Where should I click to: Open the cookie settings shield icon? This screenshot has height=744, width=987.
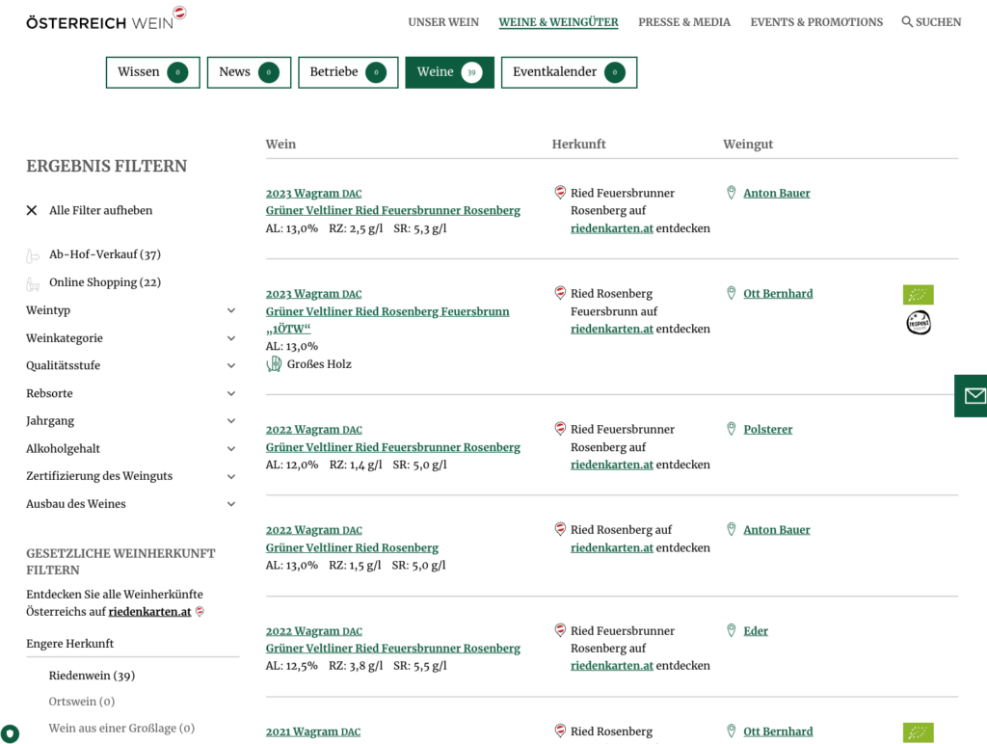coord(10,734)
